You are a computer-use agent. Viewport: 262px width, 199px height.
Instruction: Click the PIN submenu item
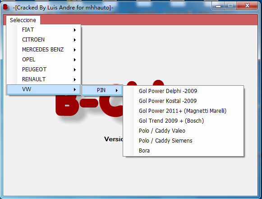102,90
